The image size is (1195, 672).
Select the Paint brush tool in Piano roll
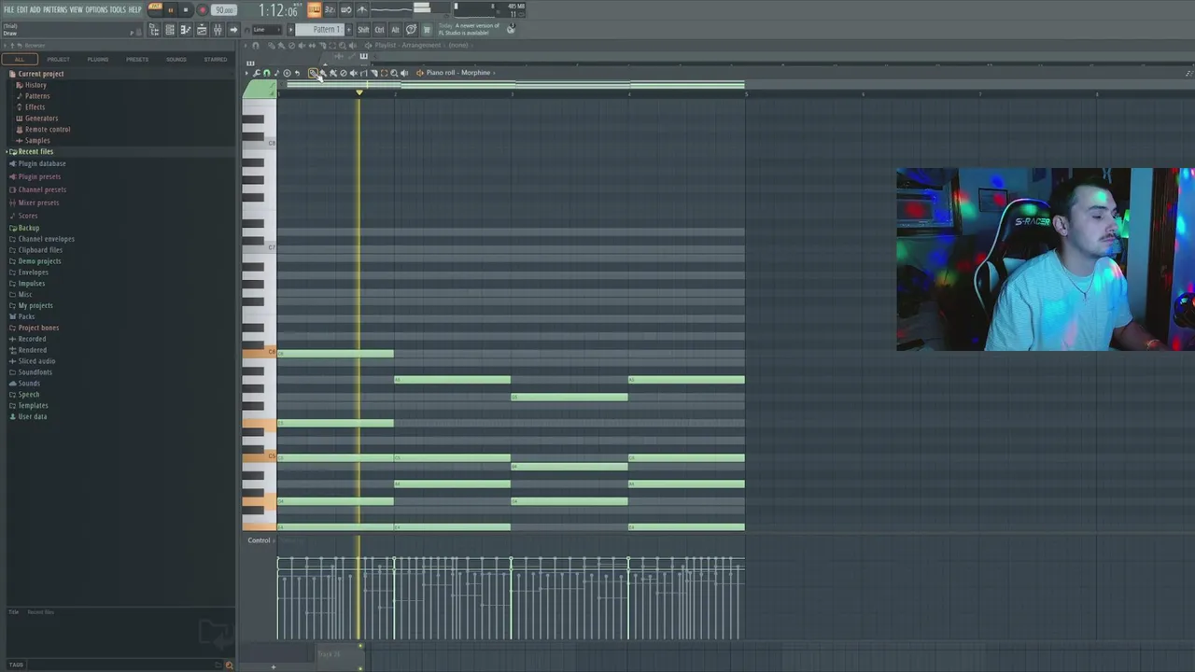point(323,73)
